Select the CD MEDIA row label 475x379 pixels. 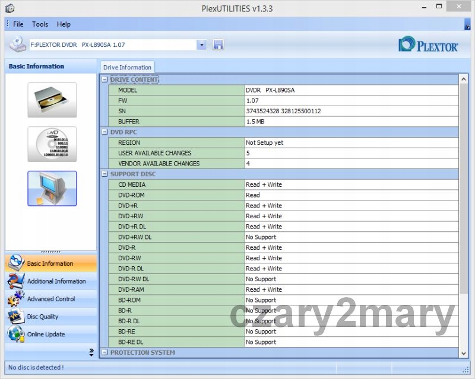(132, 184)
